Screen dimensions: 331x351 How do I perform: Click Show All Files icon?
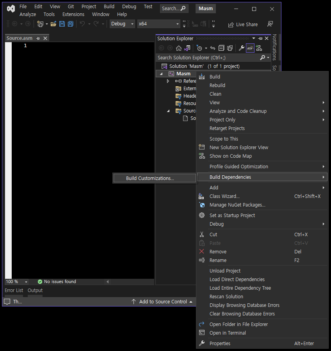pyautogui.click(x=230, y=48)
